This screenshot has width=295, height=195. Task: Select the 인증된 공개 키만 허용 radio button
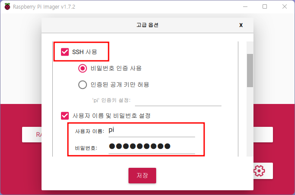coord(83,85)
